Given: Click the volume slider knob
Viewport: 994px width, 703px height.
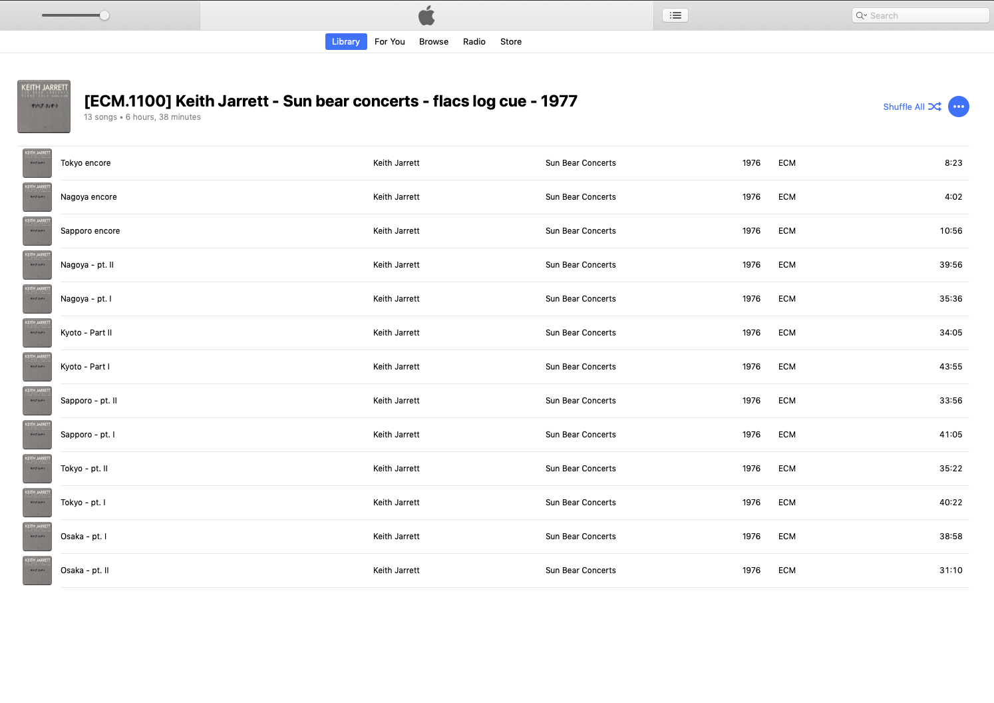Looking at the screenshot, I should [104, 15].
